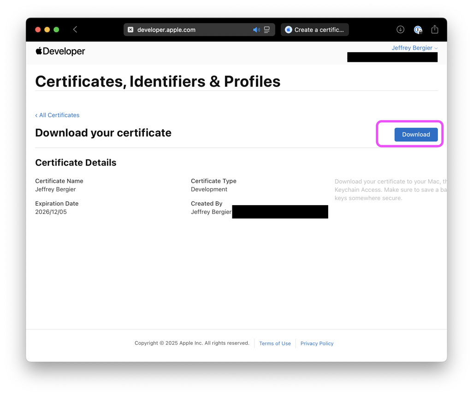473x396 pixels.
Task: Click the expiration date 2026/12/05
Action: tap(51, 212)
